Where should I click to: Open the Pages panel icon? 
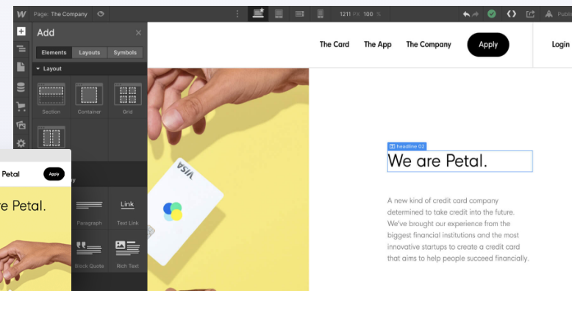(21, 67)
